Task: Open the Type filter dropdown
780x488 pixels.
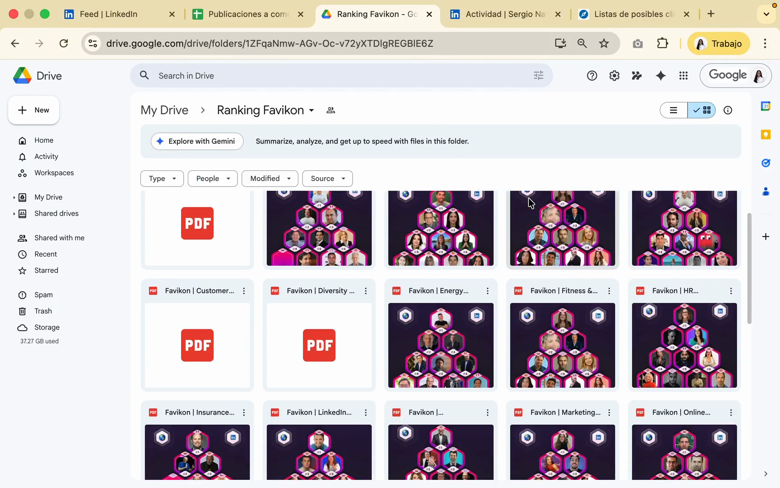Action: [x=162, y=178]
